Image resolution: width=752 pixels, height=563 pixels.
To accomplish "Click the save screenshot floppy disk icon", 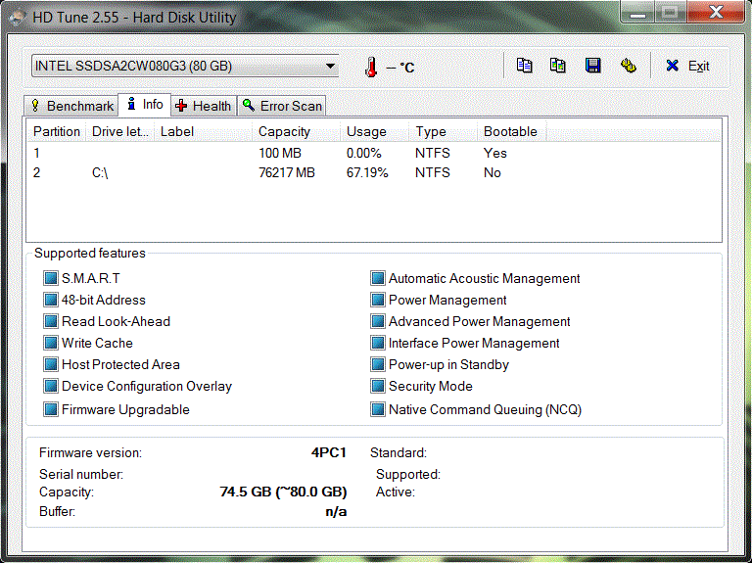I will click(x=593, y=66).
